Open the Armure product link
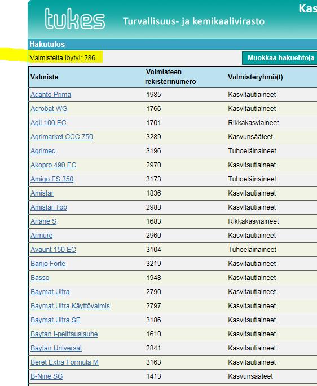Viewport: 317px width, 386px height. click(41, 236)
